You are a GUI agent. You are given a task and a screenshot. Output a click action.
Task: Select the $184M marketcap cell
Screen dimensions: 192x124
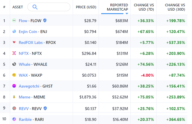[122, 42]
